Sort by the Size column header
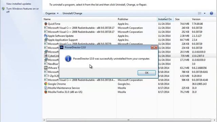This screenshot has width=217, height=122. click(x=182, y=19)
